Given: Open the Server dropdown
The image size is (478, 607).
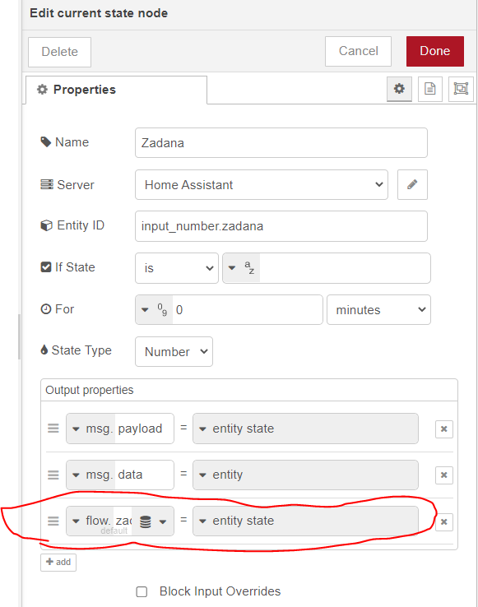Looking at the screenshot, I should [x=262, y=185].
